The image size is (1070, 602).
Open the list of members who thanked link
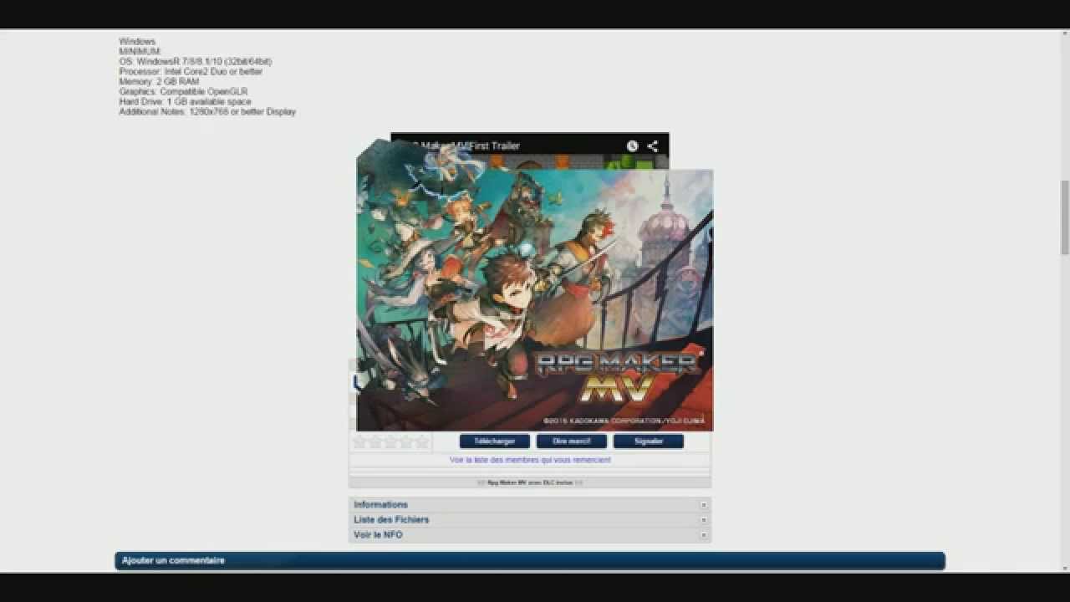click(x=530, y=460)
